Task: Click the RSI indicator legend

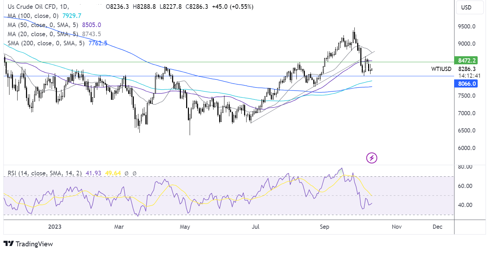Action: tap(44, 173)
